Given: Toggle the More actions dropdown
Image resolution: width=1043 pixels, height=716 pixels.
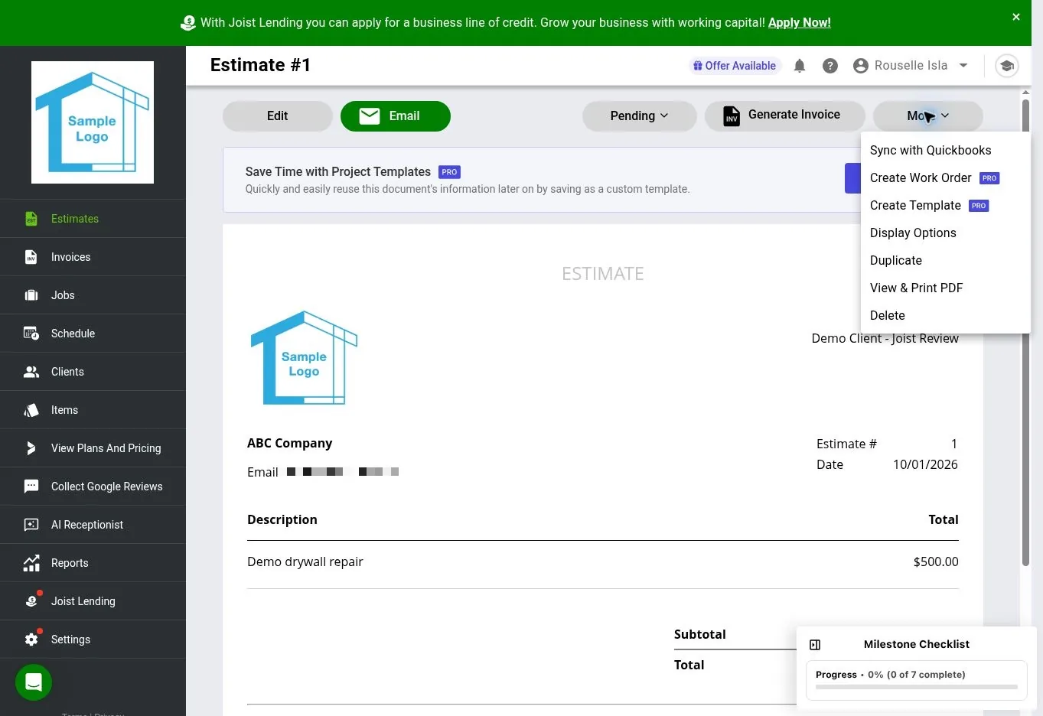Looking at the screenshot, I should (x=927, y=116).
